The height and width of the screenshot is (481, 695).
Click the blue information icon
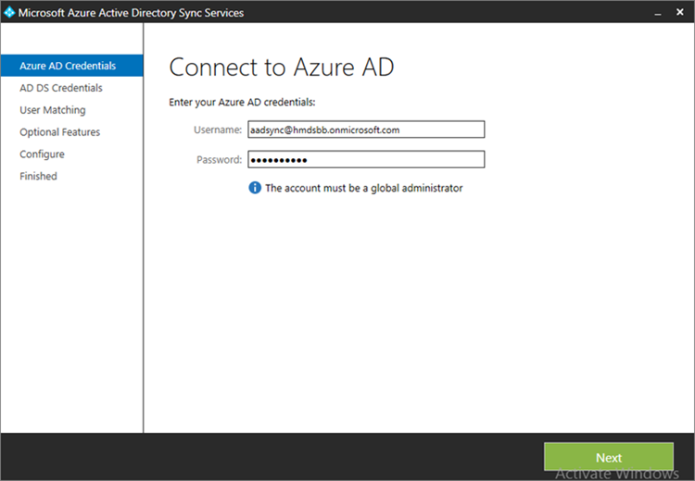[x=255, y=188]
